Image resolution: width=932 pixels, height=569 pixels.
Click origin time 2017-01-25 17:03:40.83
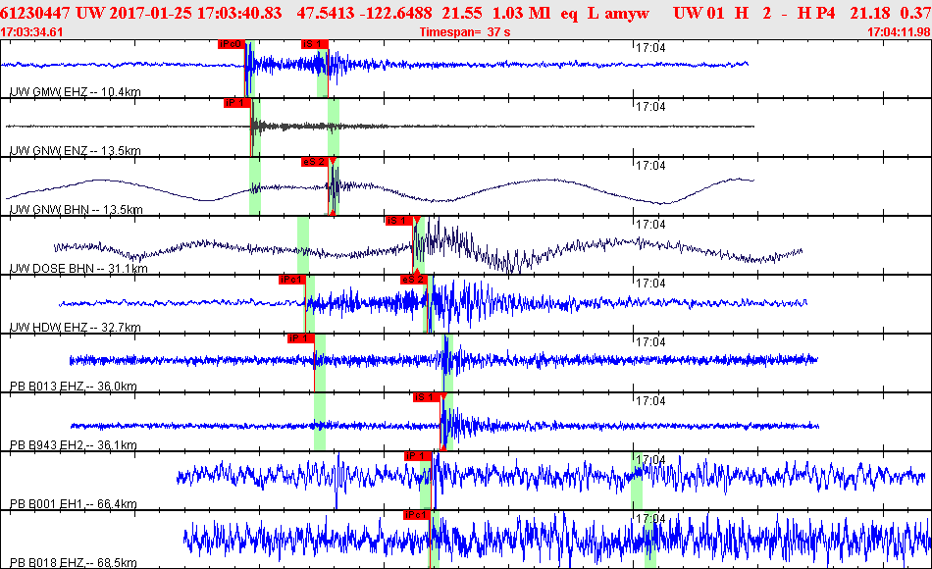coord(195,13)
